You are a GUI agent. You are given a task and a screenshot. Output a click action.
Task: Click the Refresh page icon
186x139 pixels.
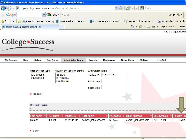(x=131, y=8)
